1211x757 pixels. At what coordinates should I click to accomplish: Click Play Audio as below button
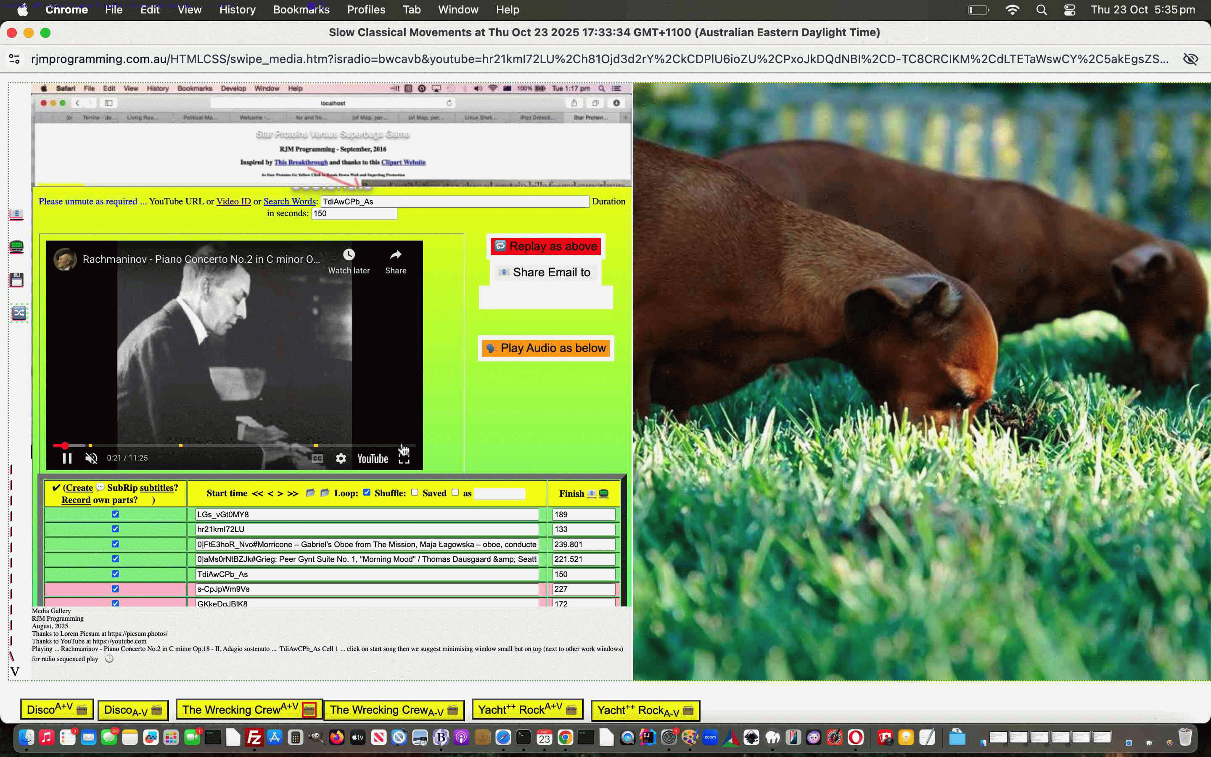point(546,348)
